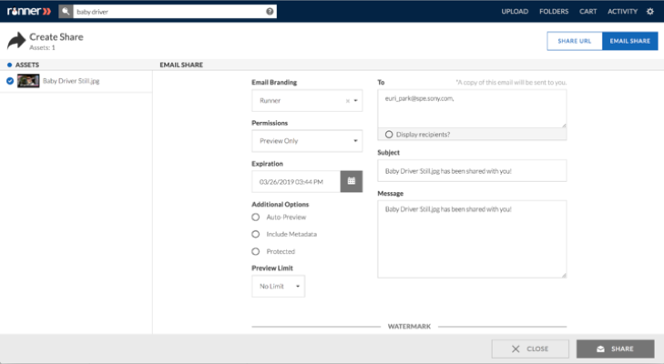
Task: Click the Share button
Action: point(616,349)
